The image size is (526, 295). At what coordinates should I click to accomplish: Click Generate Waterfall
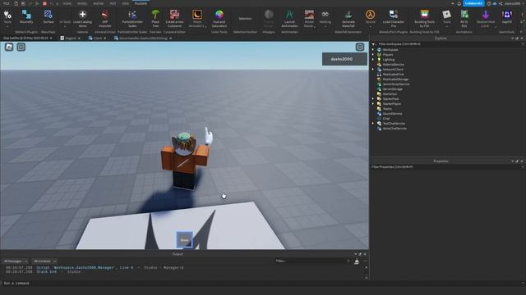348,18
